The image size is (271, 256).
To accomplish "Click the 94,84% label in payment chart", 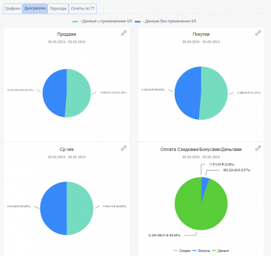I will tap(164, 236).
